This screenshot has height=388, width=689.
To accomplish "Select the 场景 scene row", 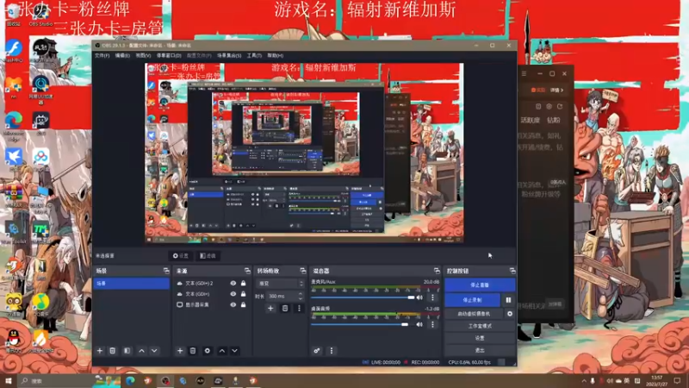I will (132, 284).
